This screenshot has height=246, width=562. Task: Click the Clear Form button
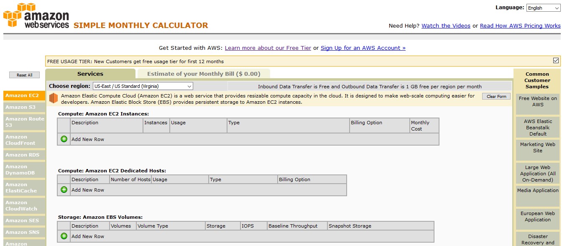coord(496,96)
